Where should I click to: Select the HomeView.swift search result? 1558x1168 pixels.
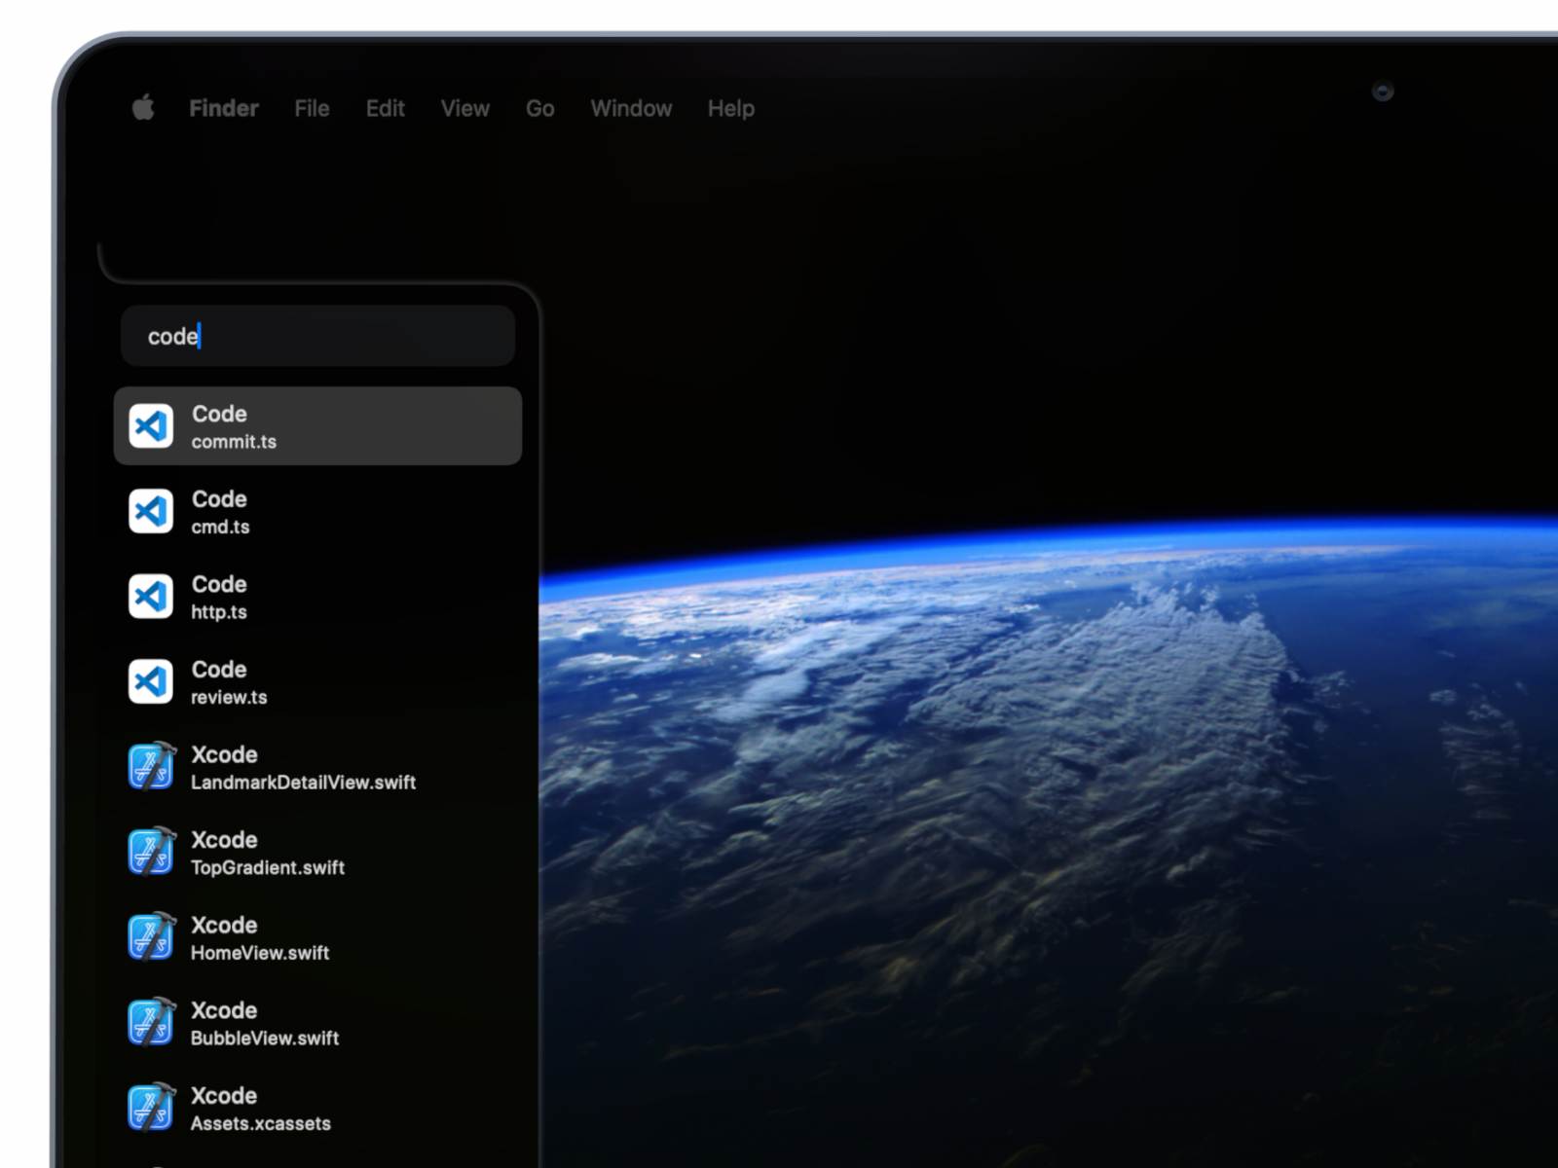click(x=318, y=936)
